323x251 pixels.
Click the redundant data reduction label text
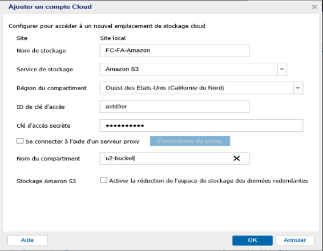coord(208,181)
